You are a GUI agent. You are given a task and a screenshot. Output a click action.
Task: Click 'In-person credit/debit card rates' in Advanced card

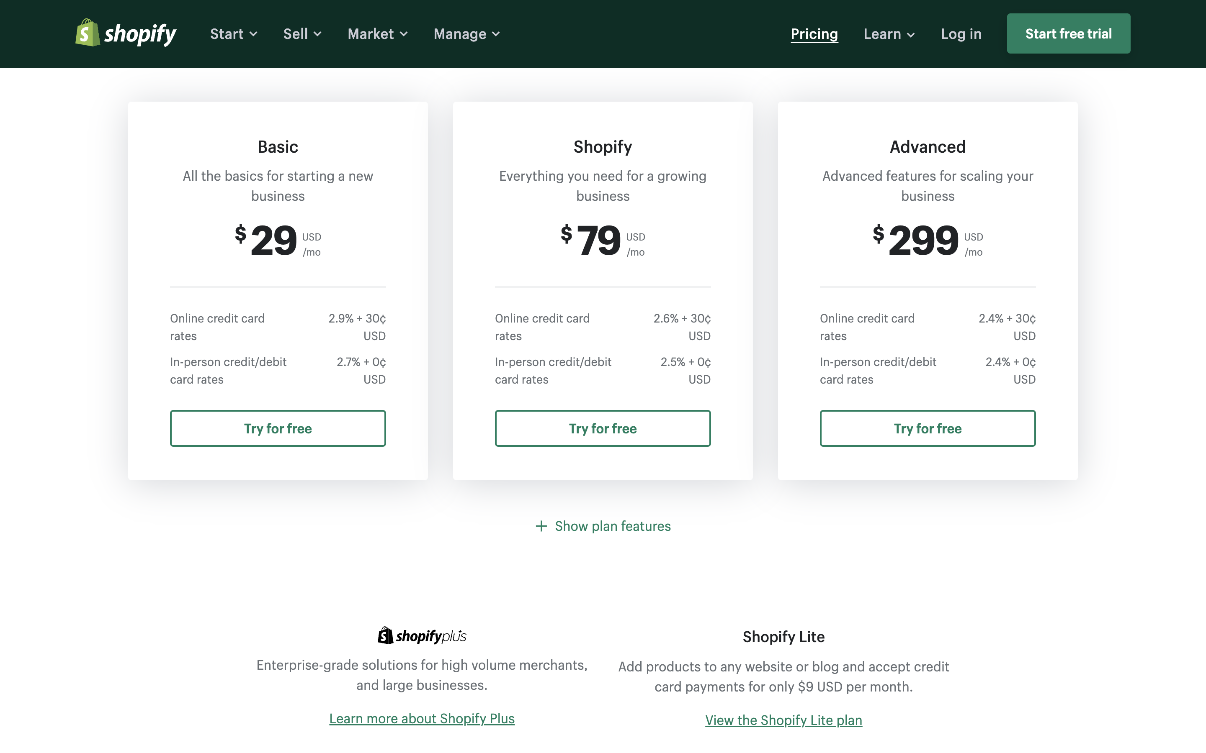(x=878, y=370)
